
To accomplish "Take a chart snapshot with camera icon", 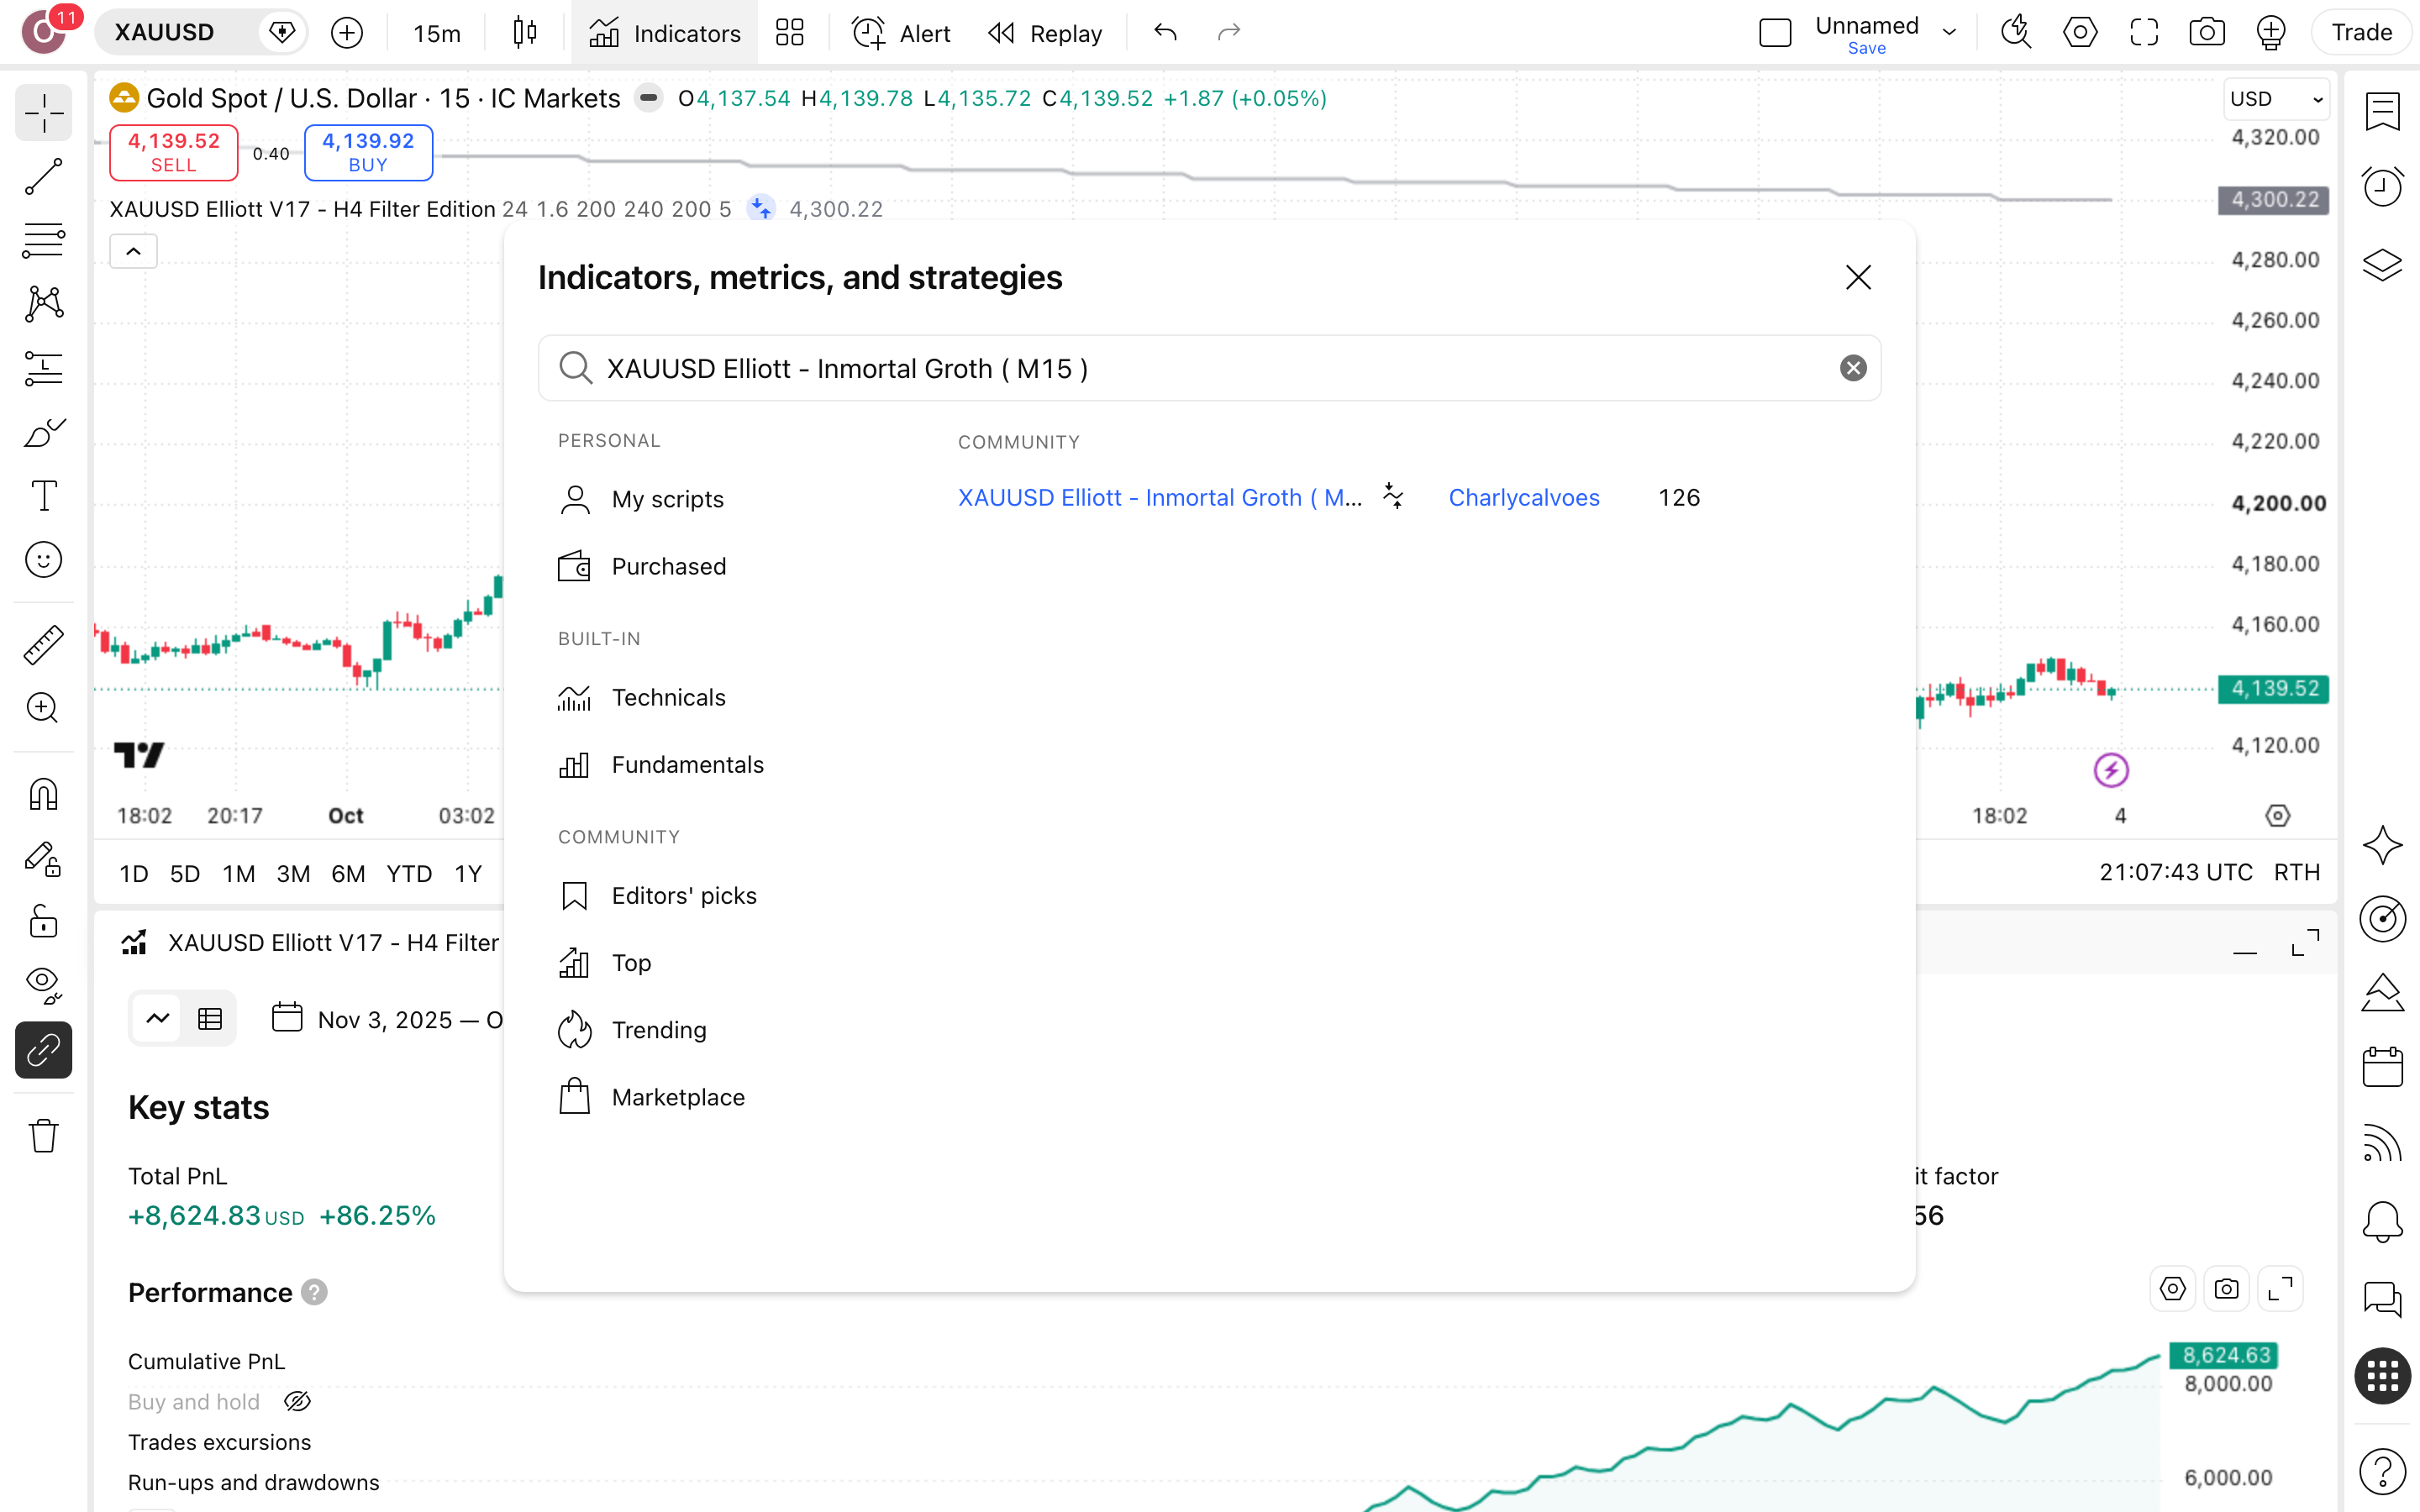I will pyautogui.click(x=2206, y=33).
